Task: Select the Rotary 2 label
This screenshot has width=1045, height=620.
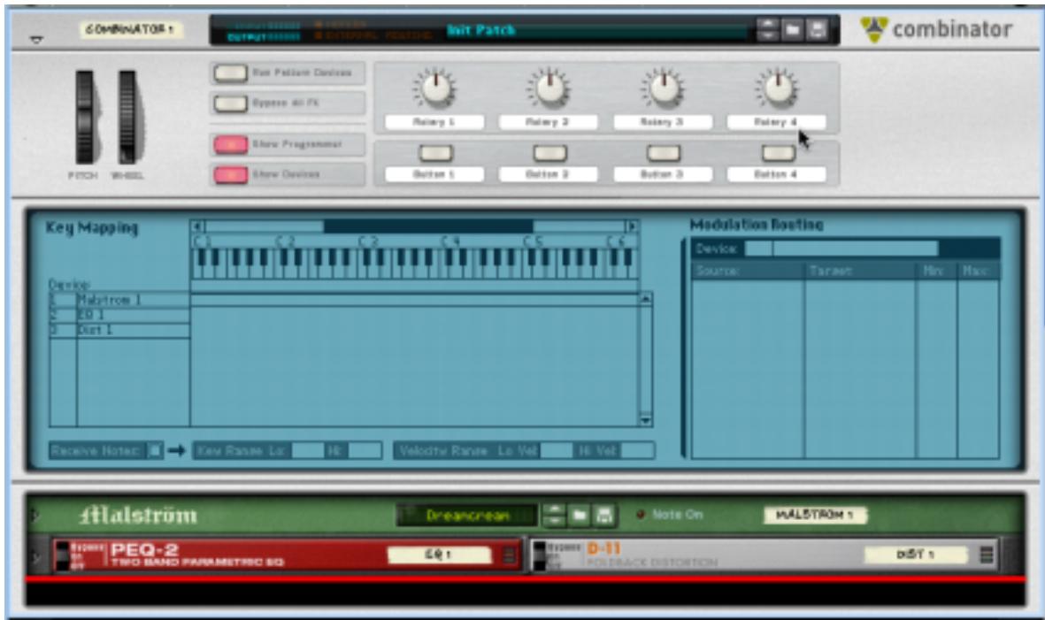Action: coord(549,123)
